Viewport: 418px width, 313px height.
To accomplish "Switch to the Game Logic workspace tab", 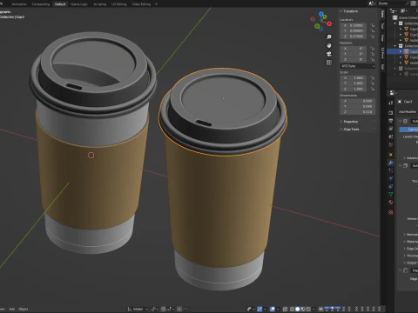I will 79,4.
